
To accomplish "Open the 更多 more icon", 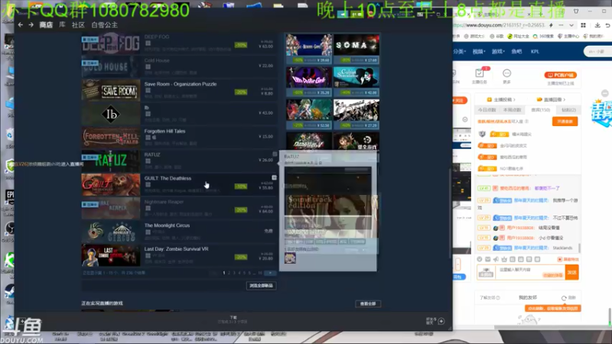I will [x=506, y=76].
